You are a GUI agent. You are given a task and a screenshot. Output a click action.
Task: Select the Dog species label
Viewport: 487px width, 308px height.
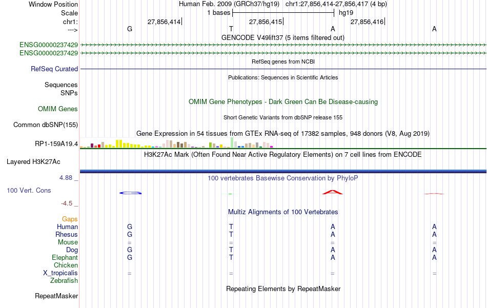pos(72,250)
